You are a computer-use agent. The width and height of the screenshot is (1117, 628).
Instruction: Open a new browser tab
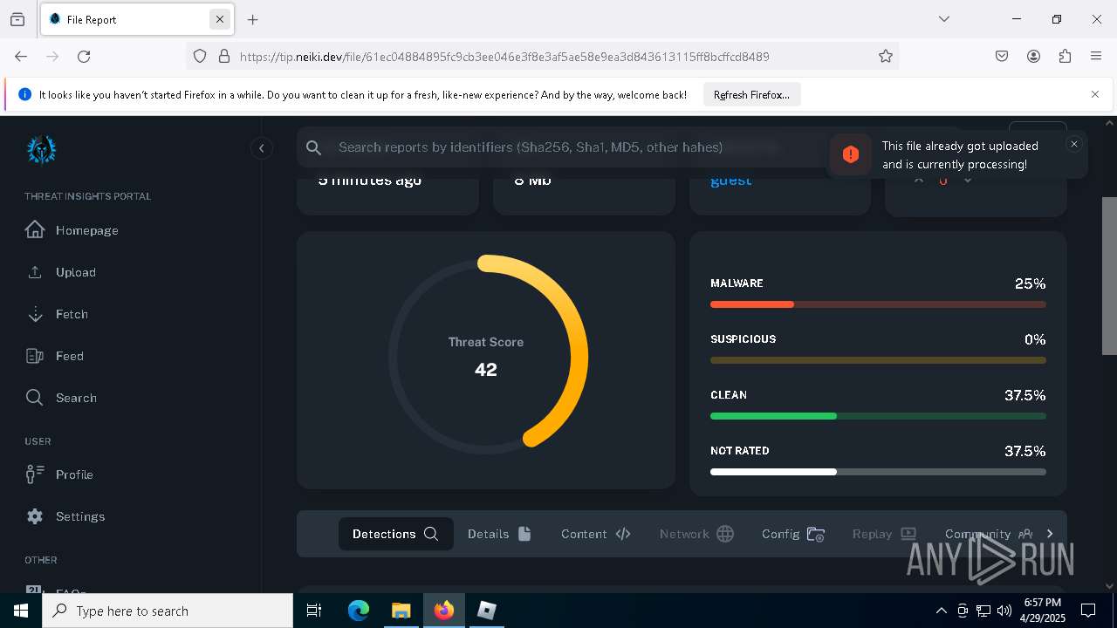[253, 19]
